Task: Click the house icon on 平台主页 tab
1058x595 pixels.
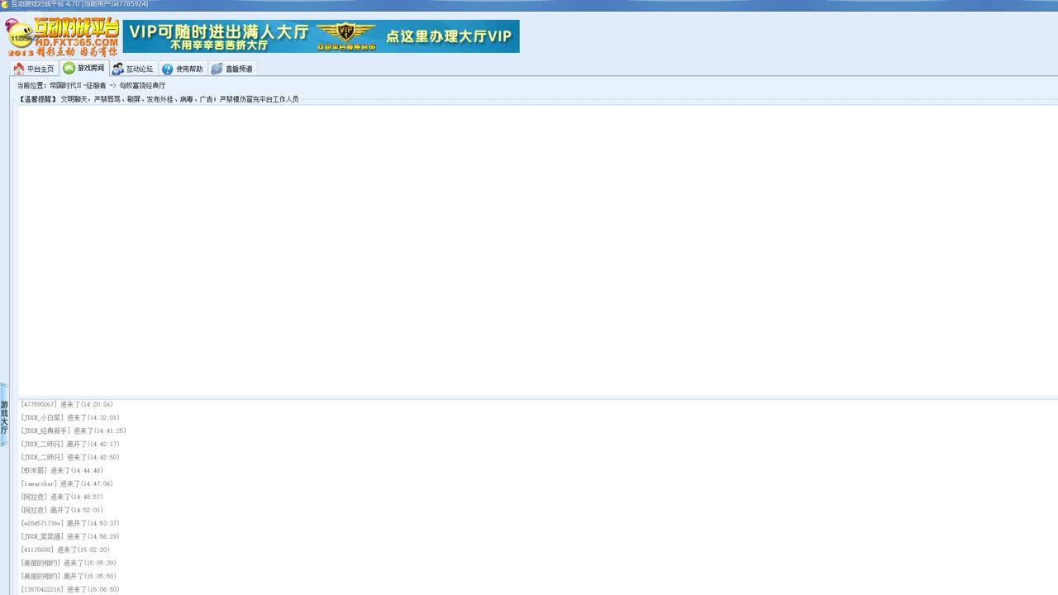Action: tap(19, 69)
